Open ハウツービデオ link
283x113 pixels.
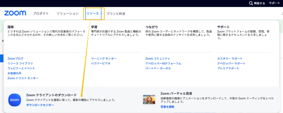(101, 63)
